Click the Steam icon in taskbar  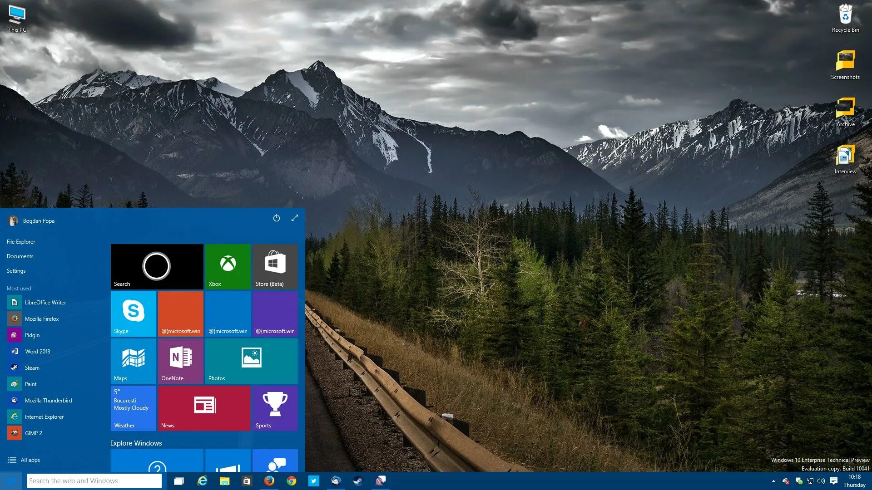point(358,481)
